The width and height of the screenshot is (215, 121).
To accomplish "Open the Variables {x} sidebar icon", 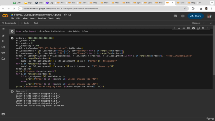I will 3,47.
